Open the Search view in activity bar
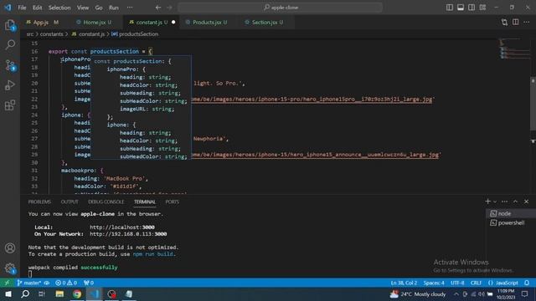The width and height of the screenshot is (536, 301). click(10, 44)
